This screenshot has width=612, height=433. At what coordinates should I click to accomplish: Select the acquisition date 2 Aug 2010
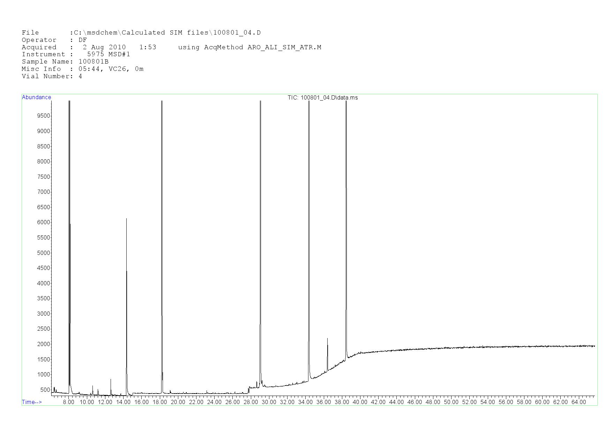(104, 47)
